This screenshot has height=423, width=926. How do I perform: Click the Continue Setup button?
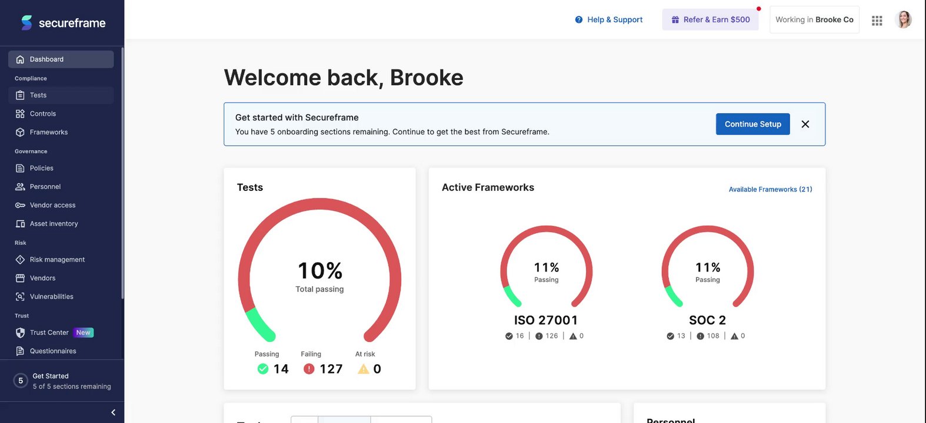(x=752, y=124)
